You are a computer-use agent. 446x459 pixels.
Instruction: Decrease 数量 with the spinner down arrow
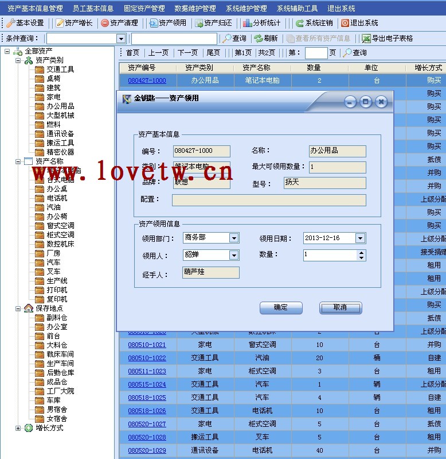click(362, 258)
